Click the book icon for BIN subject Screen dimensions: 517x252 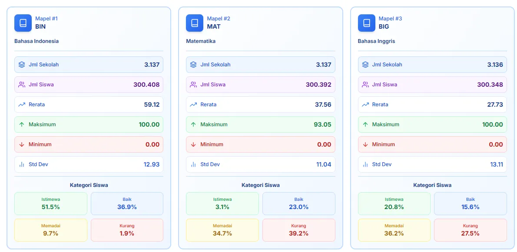pos(23,23)
